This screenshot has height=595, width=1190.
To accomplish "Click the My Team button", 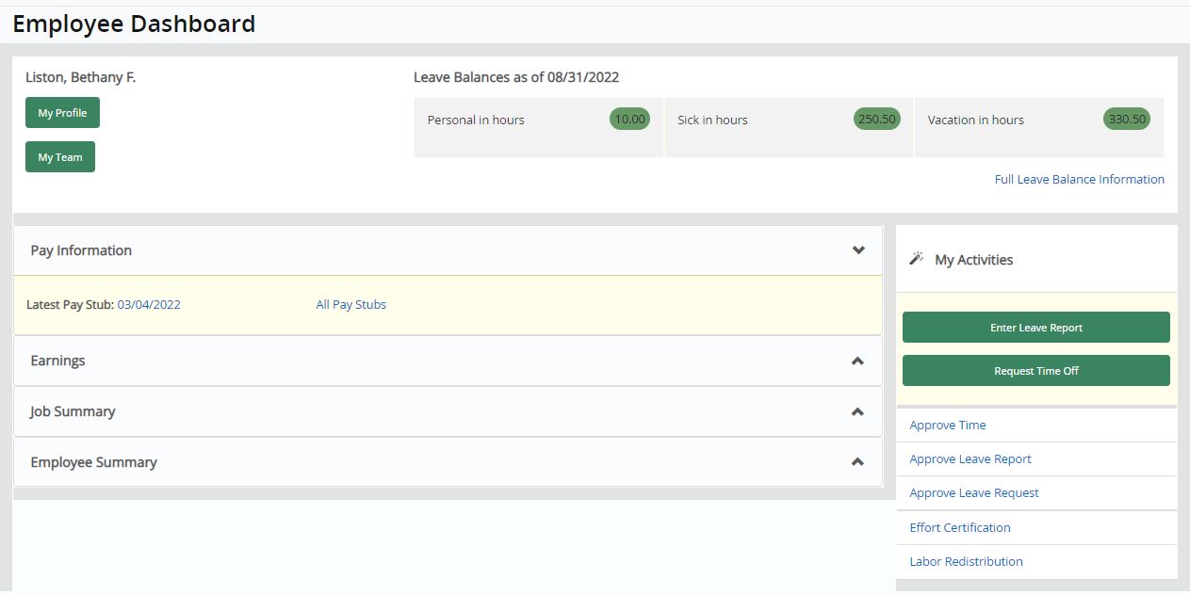I will (60, 157).
